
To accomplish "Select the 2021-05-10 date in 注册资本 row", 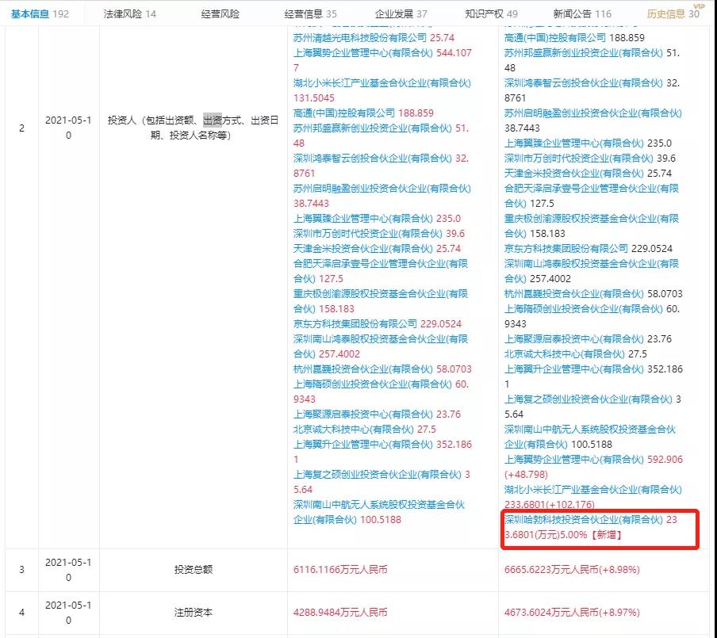I will pos(68,613).
